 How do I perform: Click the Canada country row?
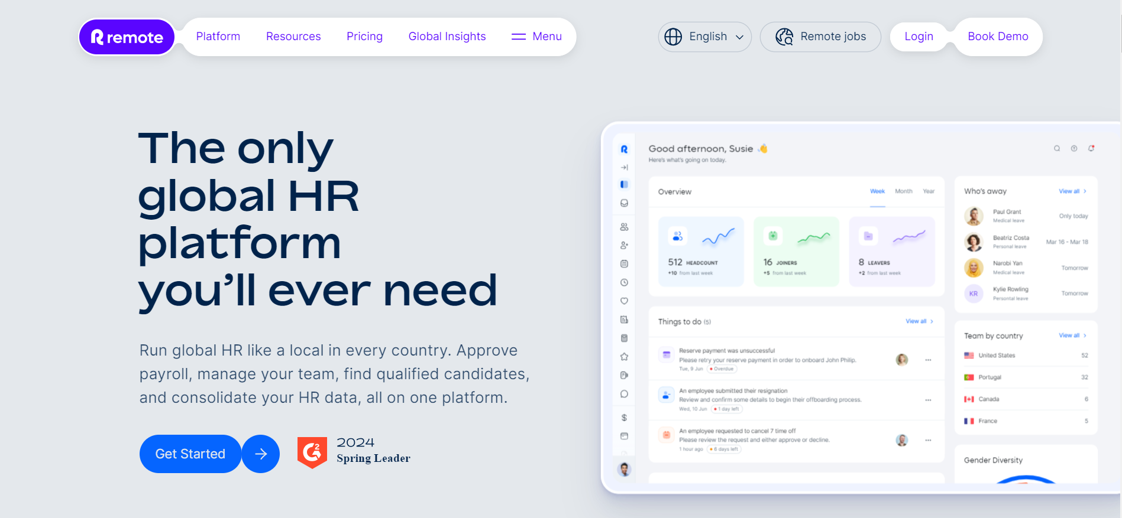pos(1026,399)
